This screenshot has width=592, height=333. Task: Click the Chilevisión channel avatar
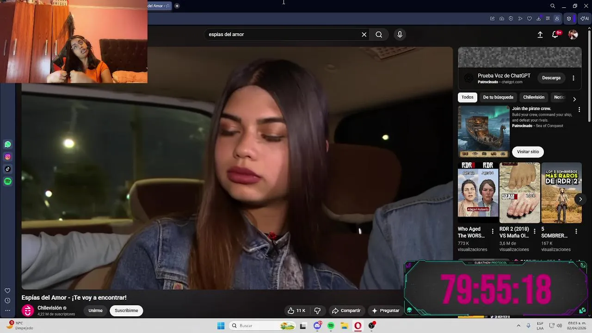(28, 311)
